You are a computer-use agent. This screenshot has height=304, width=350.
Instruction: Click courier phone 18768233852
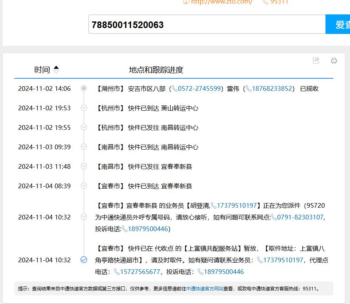[272, 88]
